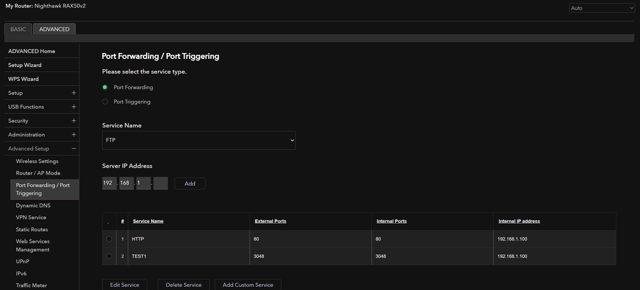The image size is (640, 290).
Task: Sort table by External Ports header
Action: (x=270, y=221)
